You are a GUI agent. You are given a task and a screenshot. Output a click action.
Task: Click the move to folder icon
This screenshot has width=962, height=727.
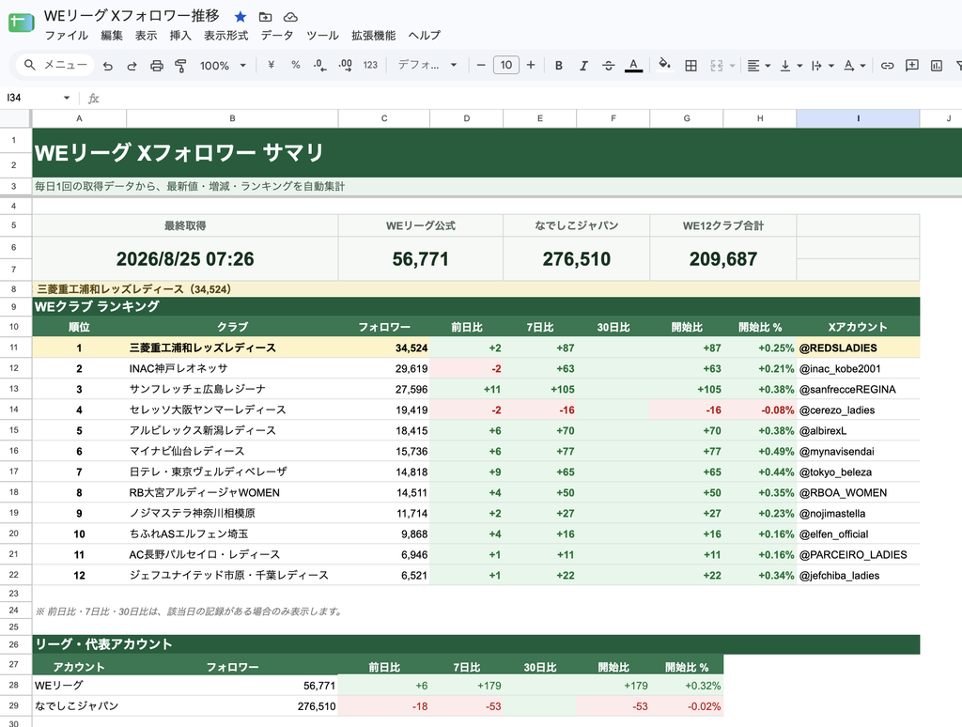point(265,17)
